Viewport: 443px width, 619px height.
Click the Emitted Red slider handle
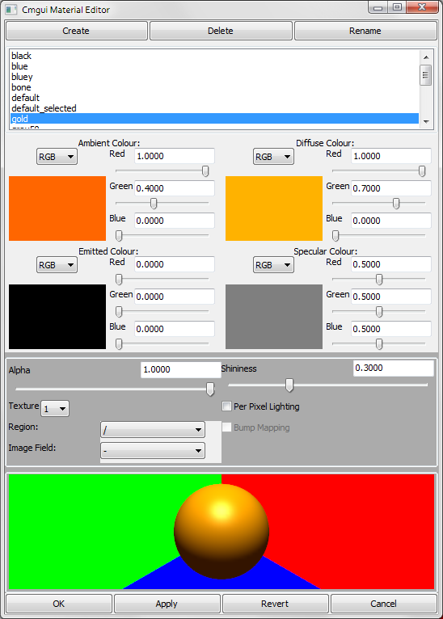point(119,279)
